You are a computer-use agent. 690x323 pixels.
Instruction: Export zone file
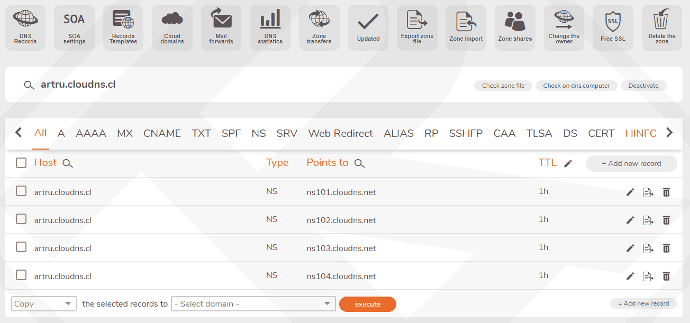[x=417, y=27]
